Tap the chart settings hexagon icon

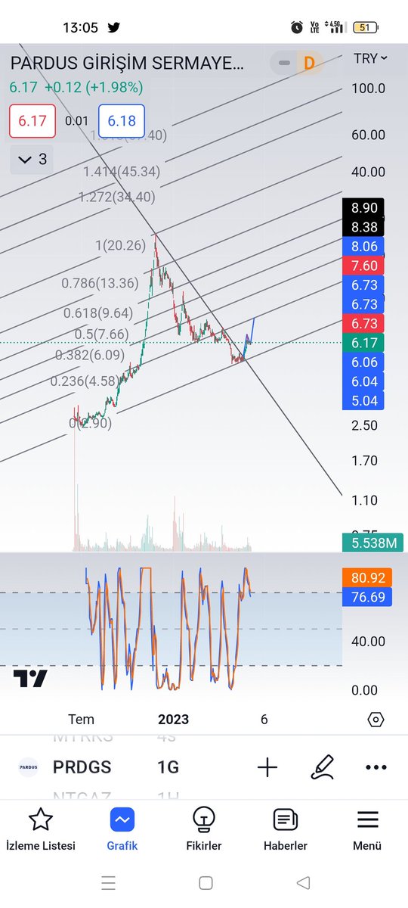[x=376, y=720]
